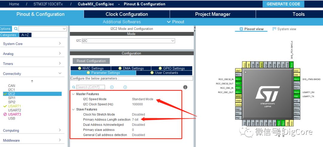Click the VDDA pin on the chip

(x=238, y=105)
